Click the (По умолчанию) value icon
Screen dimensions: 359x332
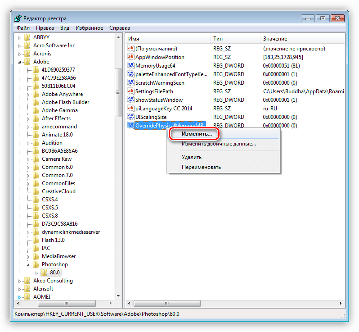(131, 48)
